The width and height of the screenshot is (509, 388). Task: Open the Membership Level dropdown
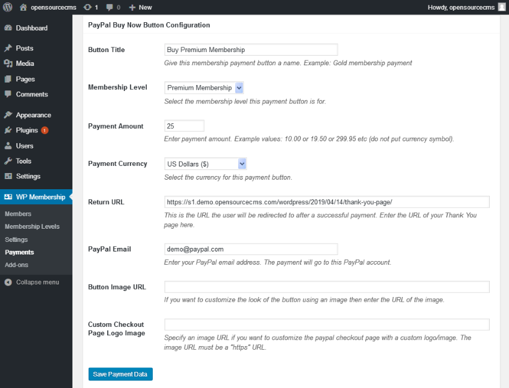[x=204, y=87]
